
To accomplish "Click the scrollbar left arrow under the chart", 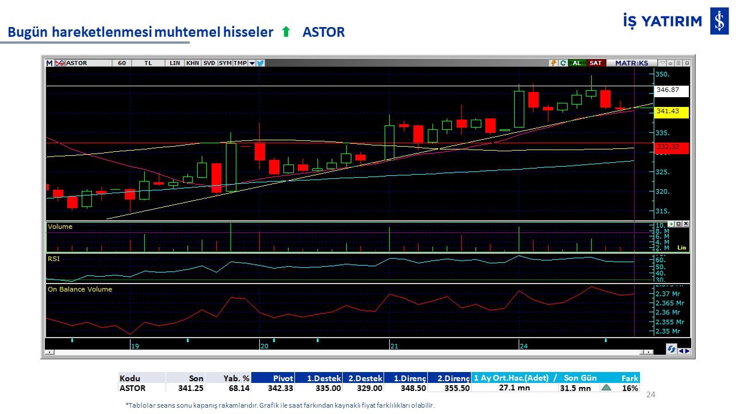I will [x=50, y=352].
